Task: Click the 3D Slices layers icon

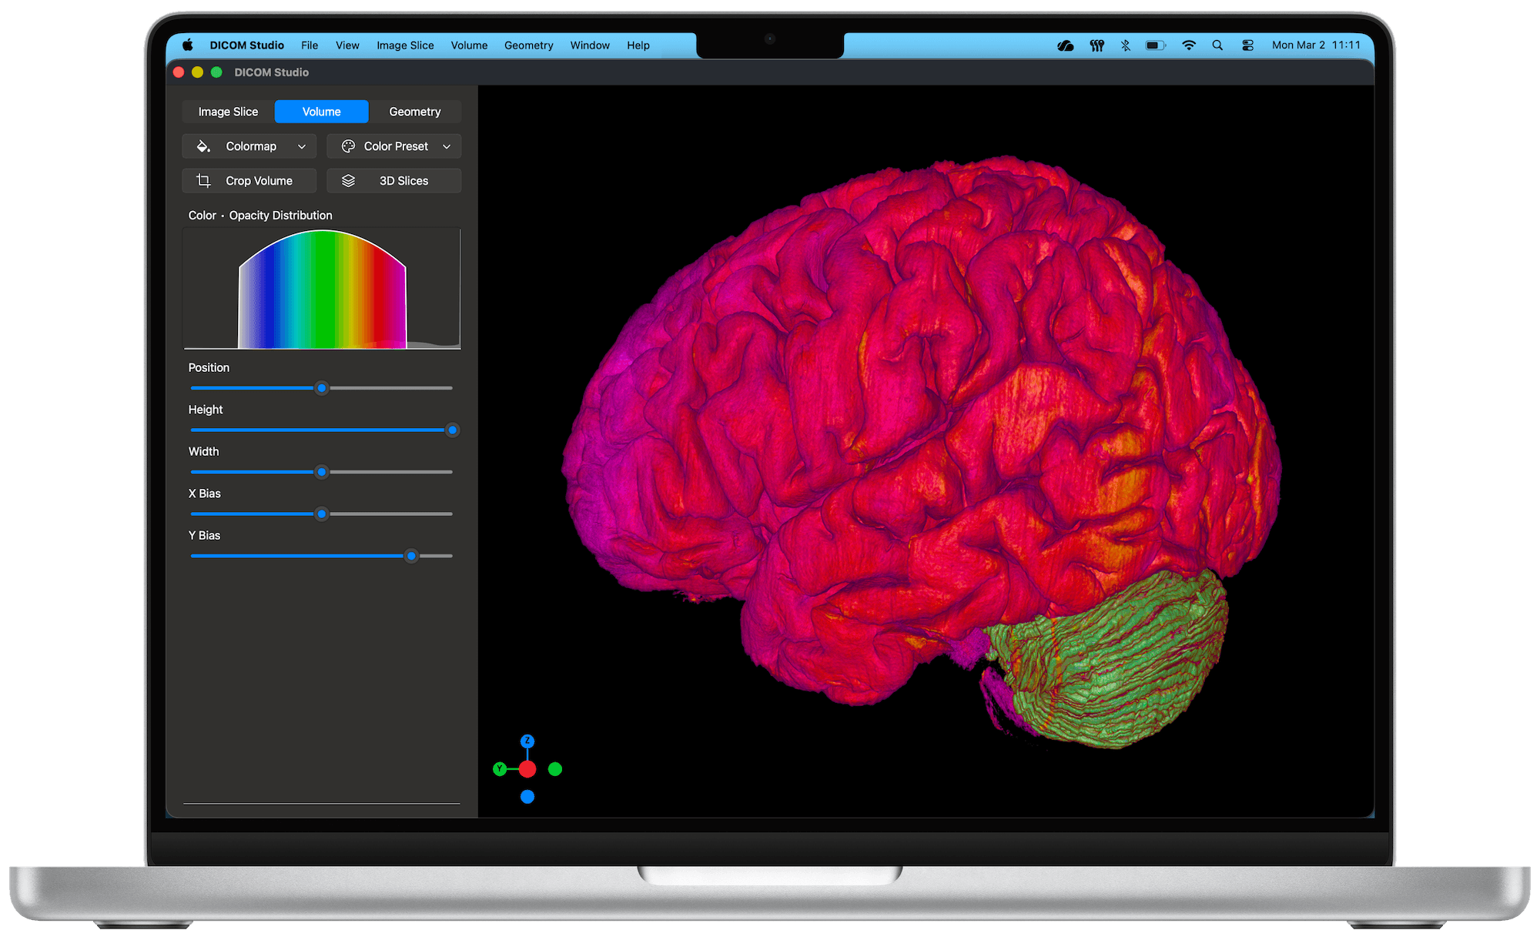Action: pyautogui.click(x=349, y=180)
